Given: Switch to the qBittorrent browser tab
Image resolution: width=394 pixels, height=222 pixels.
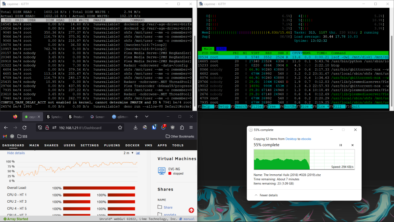Looking at the screenshot, I should (x=120, y=117).
